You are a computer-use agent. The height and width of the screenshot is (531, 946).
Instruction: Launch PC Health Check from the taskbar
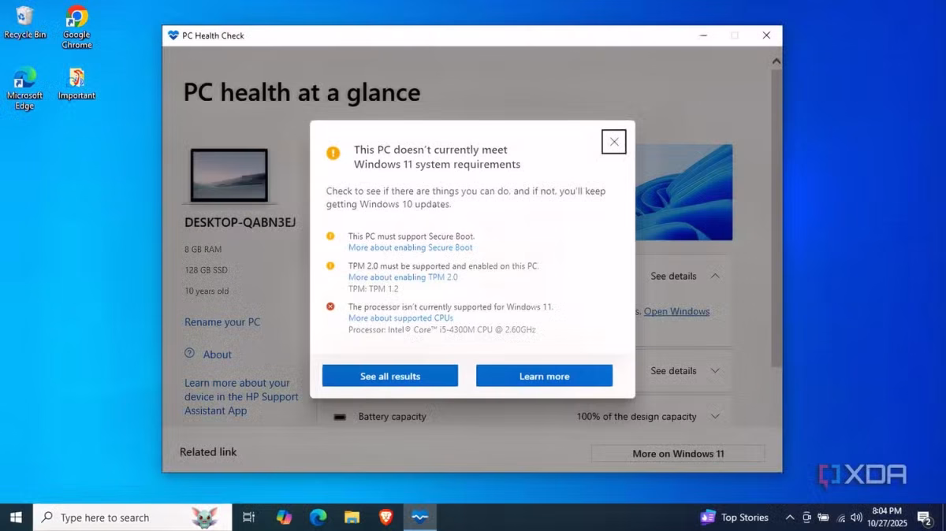419,517
